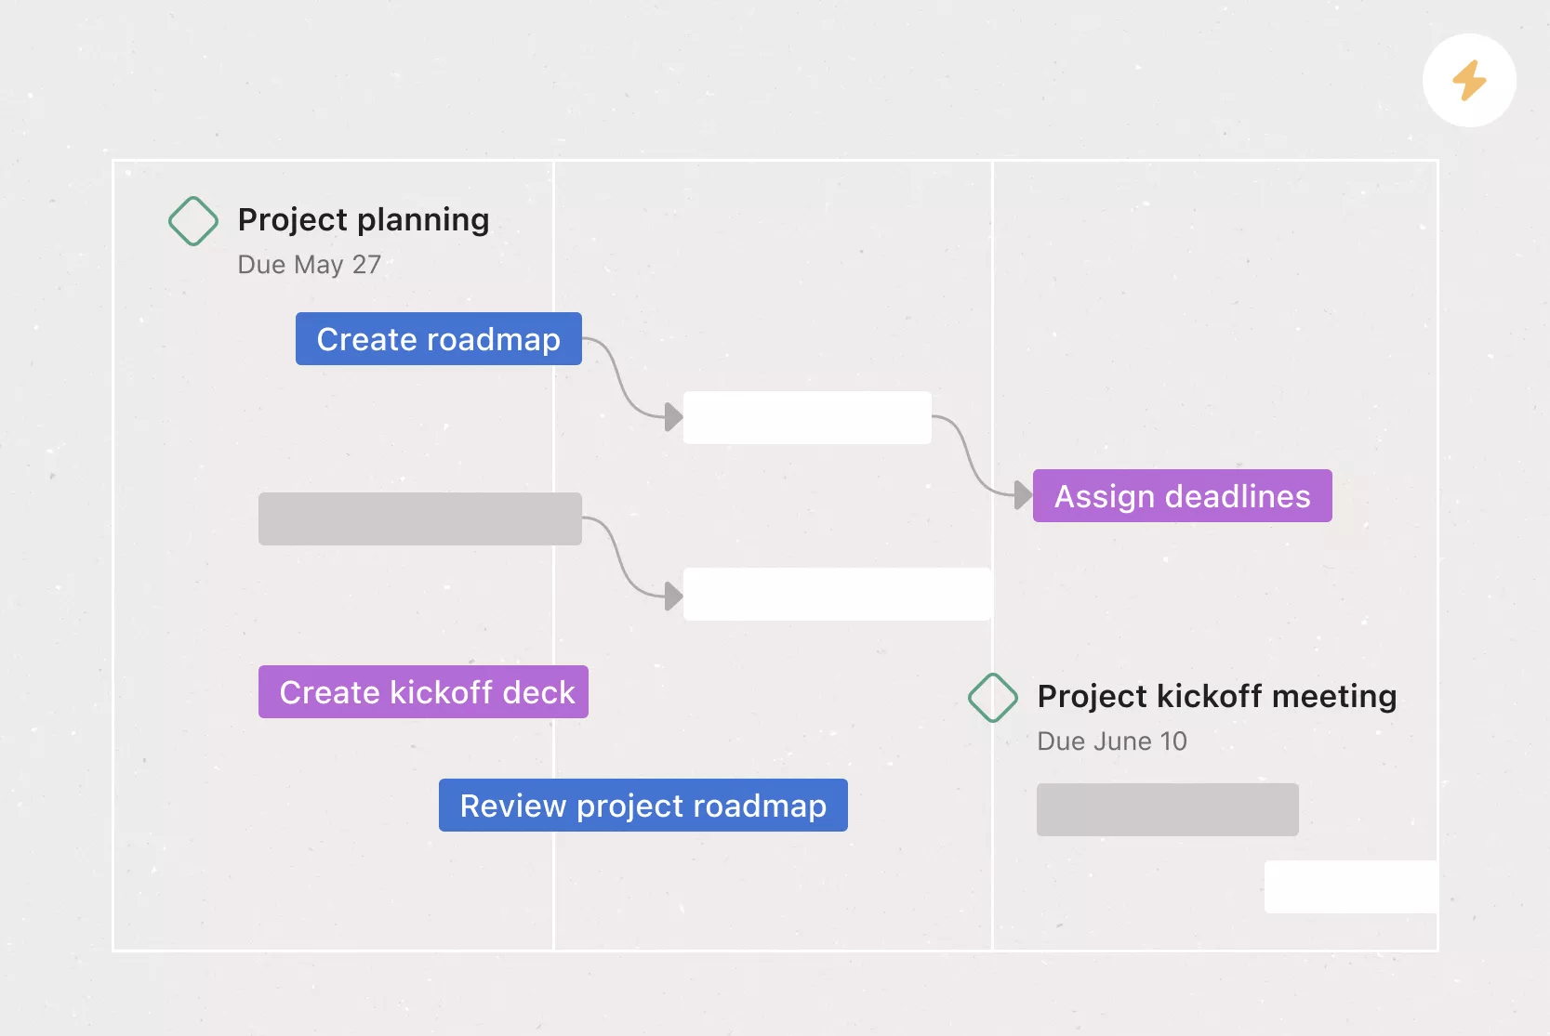Open the Assign deadlines task

pyautogui.click(x=1182, y=496)
